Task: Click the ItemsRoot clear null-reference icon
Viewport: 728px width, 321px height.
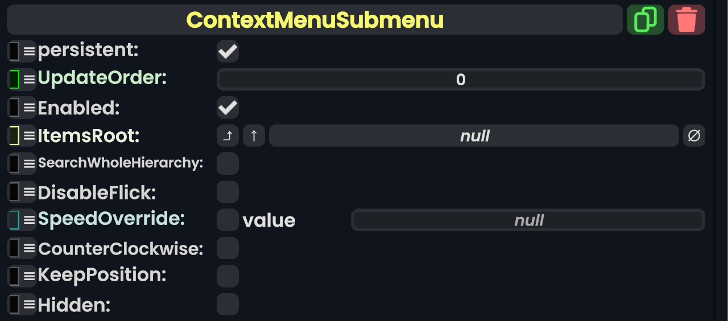Action: [x=694, y=136]
